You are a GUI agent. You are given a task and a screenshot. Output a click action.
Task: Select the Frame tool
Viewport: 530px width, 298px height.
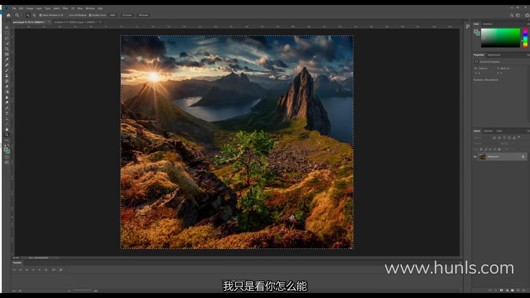coord(7,54)
